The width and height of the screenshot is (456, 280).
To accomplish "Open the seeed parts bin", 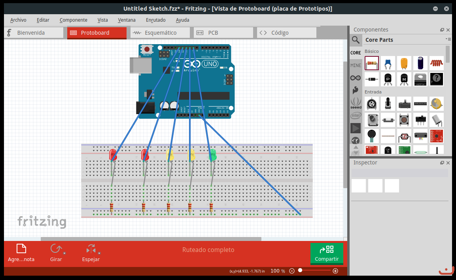I will point(356,103).
